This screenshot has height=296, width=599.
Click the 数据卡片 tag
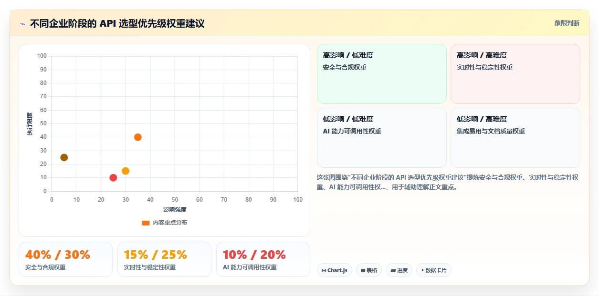[x=434, y=270]
